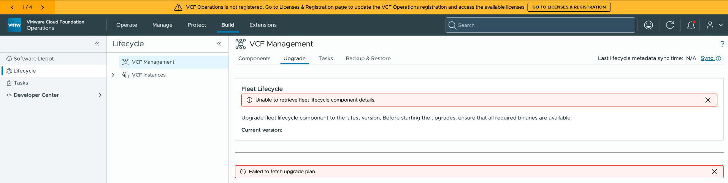The width and height of the screenshot is (728, 183).
Task: Open notifications bell icon
Action: pyautogui.click(x=691, y=25)
